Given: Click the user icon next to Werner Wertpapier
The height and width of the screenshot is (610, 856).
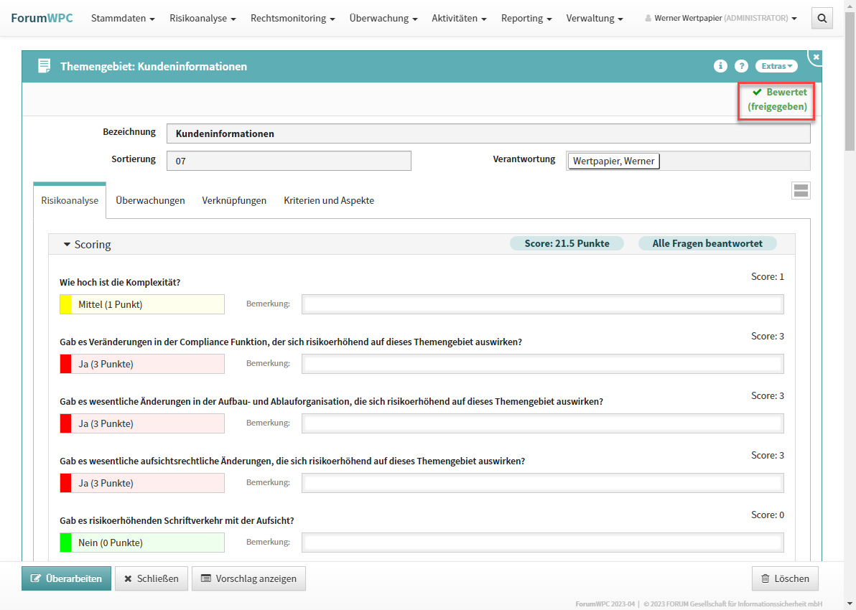Looking at the screenshot, I should 648,19.
